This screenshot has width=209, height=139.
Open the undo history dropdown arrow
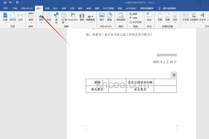tap(13, 2)
